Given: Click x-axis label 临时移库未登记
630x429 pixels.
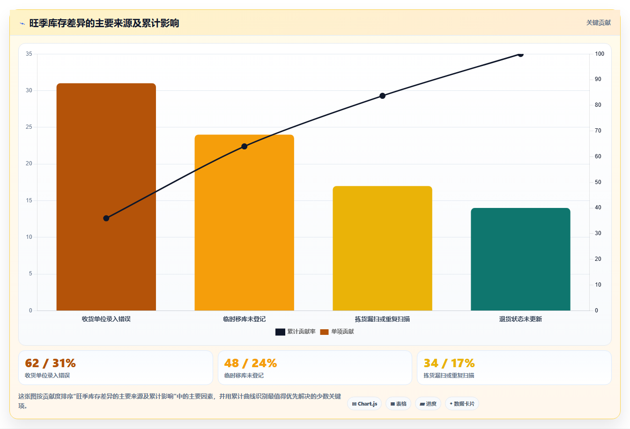Looking at the screenshot, I should [245, 319].
